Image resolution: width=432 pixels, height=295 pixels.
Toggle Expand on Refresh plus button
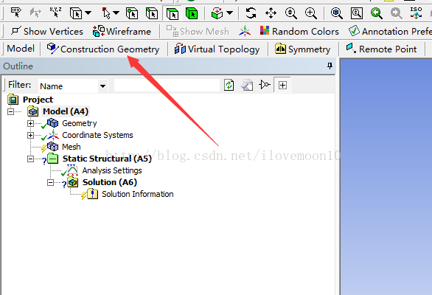[282, 86]
